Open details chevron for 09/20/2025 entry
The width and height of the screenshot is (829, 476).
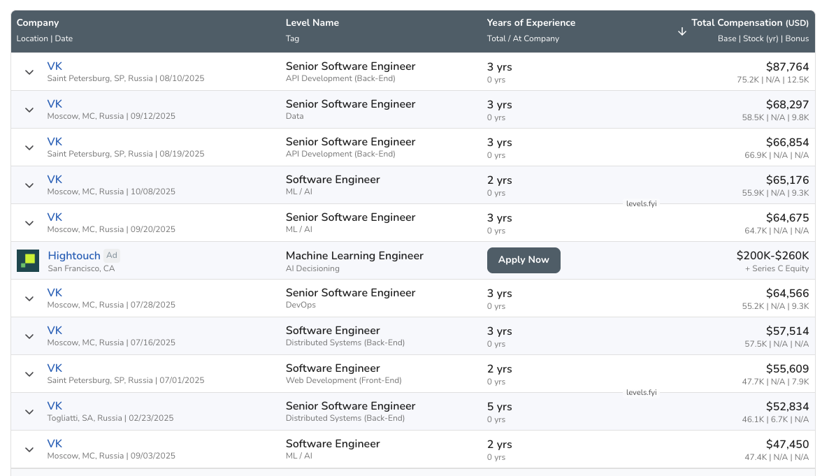point(29,223)
